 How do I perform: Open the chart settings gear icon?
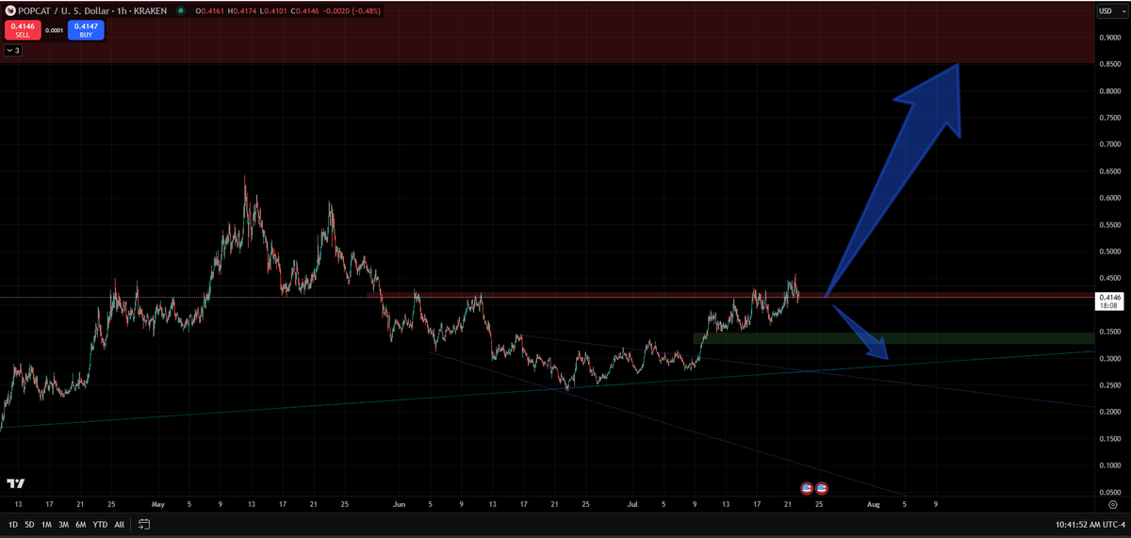point(1112,504)
